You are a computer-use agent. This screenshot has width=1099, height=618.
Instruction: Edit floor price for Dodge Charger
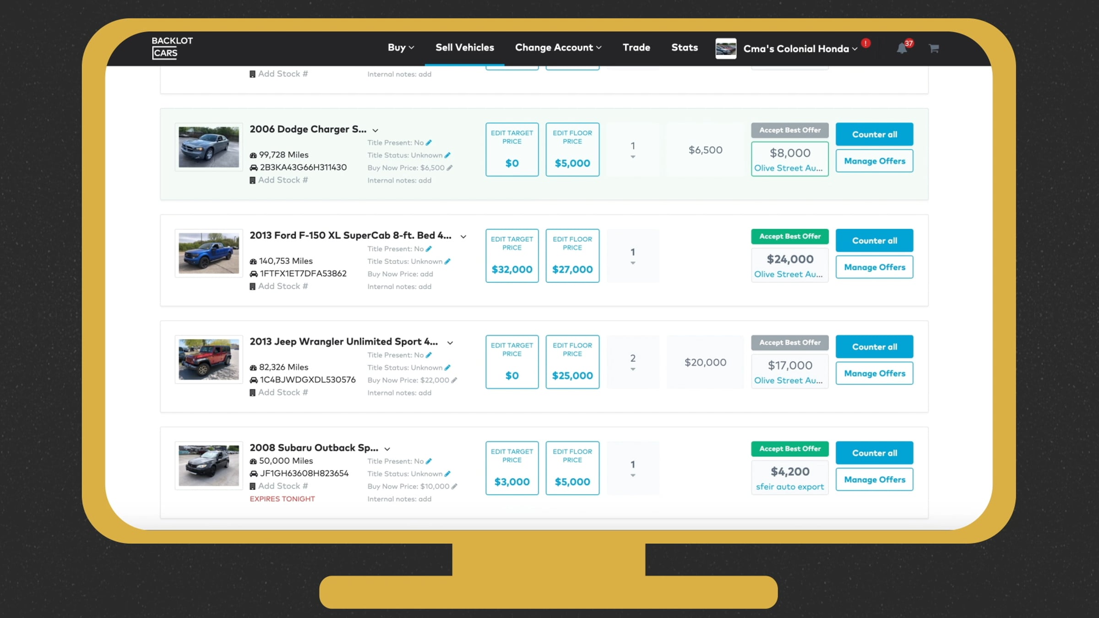pos(572,150)
